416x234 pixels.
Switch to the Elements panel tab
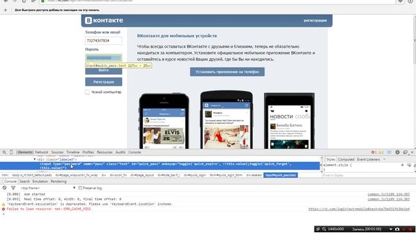click(x=25, y=152)
